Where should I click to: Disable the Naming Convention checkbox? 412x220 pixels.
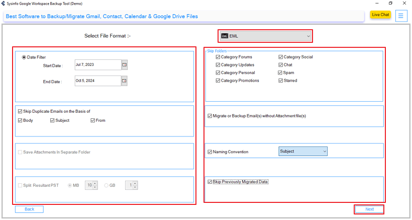(210, 152)
